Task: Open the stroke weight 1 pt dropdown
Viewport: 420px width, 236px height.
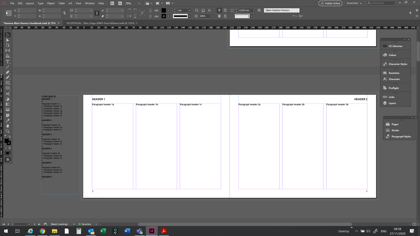Action: [190, 10]
